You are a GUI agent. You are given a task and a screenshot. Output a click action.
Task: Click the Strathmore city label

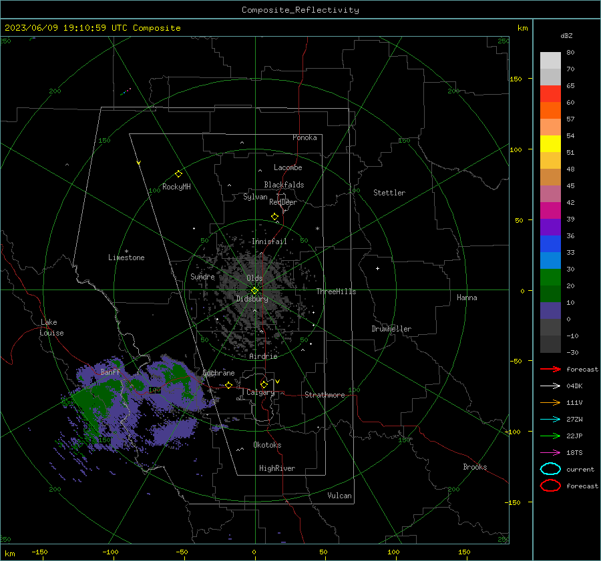coord(325,395)
